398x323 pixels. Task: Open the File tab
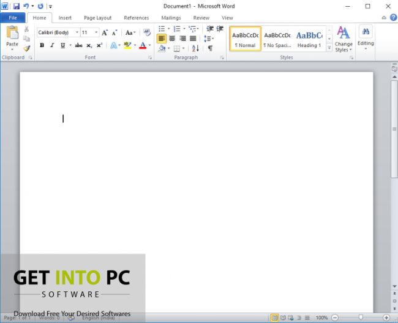(x=13, y=18)
